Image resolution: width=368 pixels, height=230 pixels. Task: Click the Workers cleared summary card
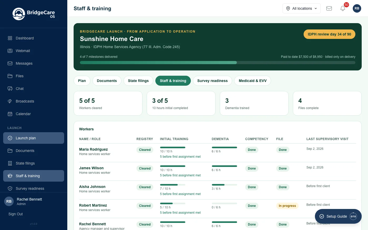[x=108, y=103]
